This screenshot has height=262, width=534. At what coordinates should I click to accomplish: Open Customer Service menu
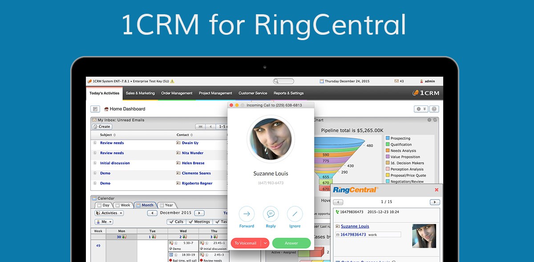click(x=253, y=93)
